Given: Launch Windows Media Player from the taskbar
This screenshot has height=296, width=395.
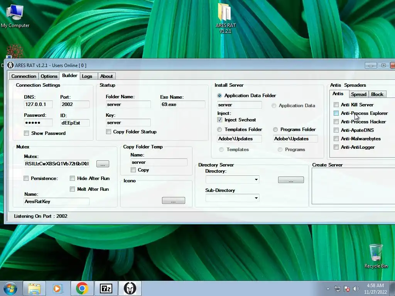Looking at the screenshot, I should coord(57,288).
